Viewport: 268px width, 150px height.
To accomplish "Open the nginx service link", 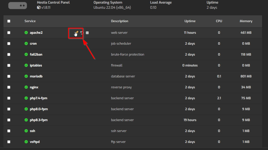I will (34, 87).
